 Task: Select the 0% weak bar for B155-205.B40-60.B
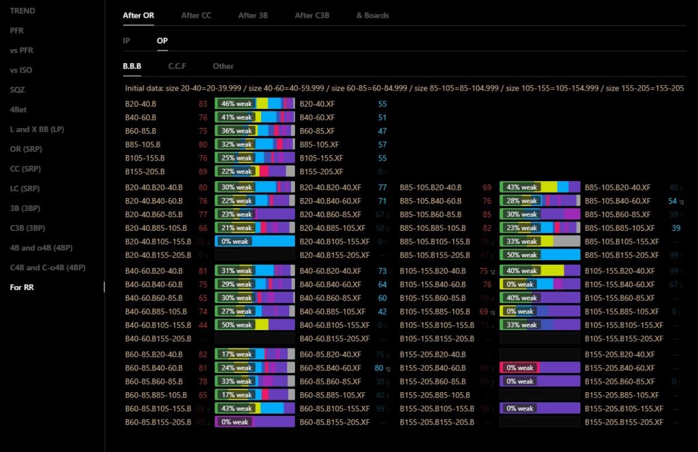539,368
